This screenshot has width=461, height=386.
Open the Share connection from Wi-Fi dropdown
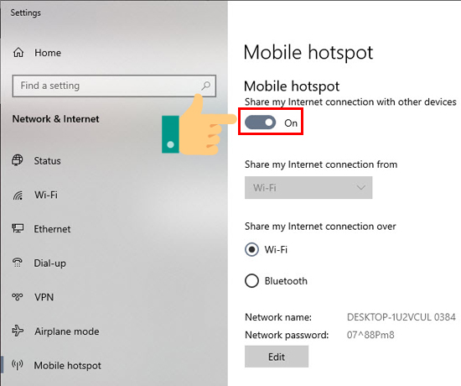pos(308,188)
